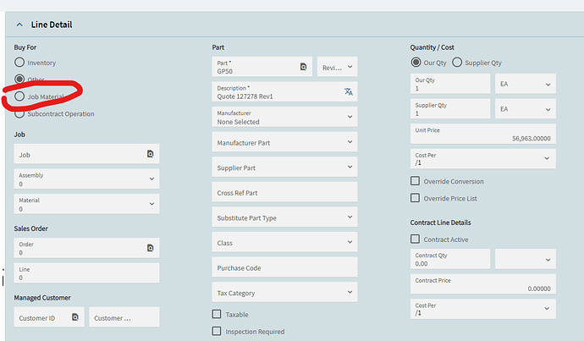Click the Description translate icon
The width and height of the screenshot is (584, 341).
[348, 91]
